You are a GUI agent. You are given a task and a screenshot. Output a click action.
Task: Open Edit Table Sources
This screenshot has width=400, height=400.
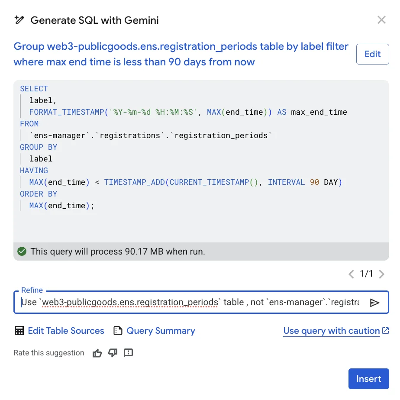click(66, 330)
